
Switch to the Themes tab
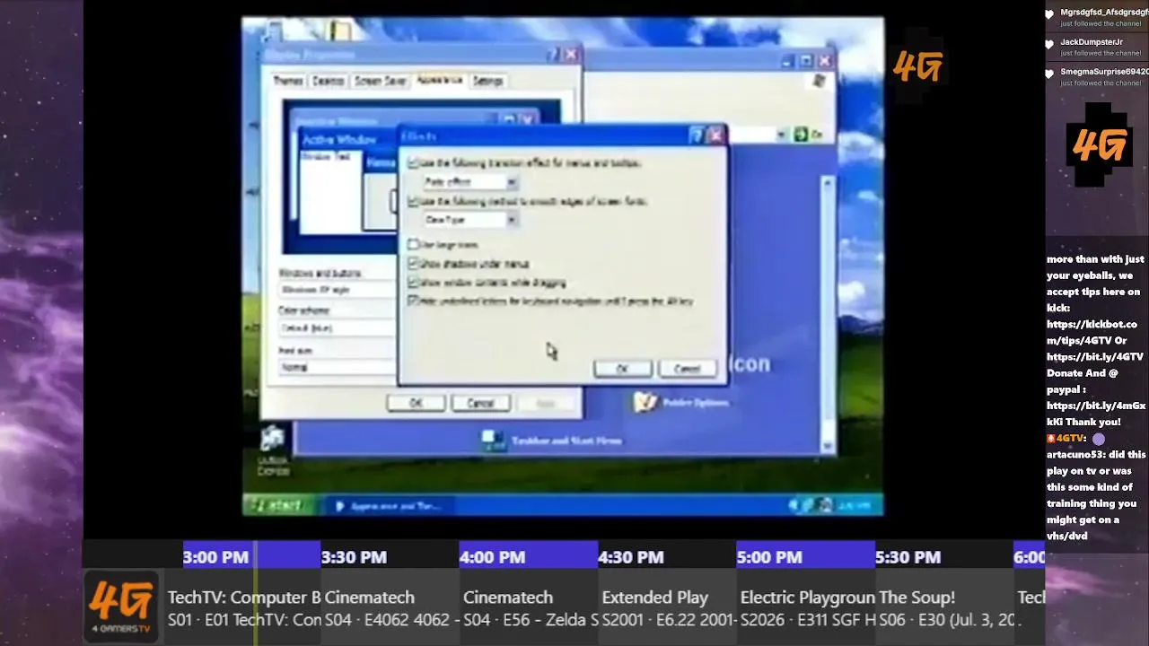(x=288, y=81)
